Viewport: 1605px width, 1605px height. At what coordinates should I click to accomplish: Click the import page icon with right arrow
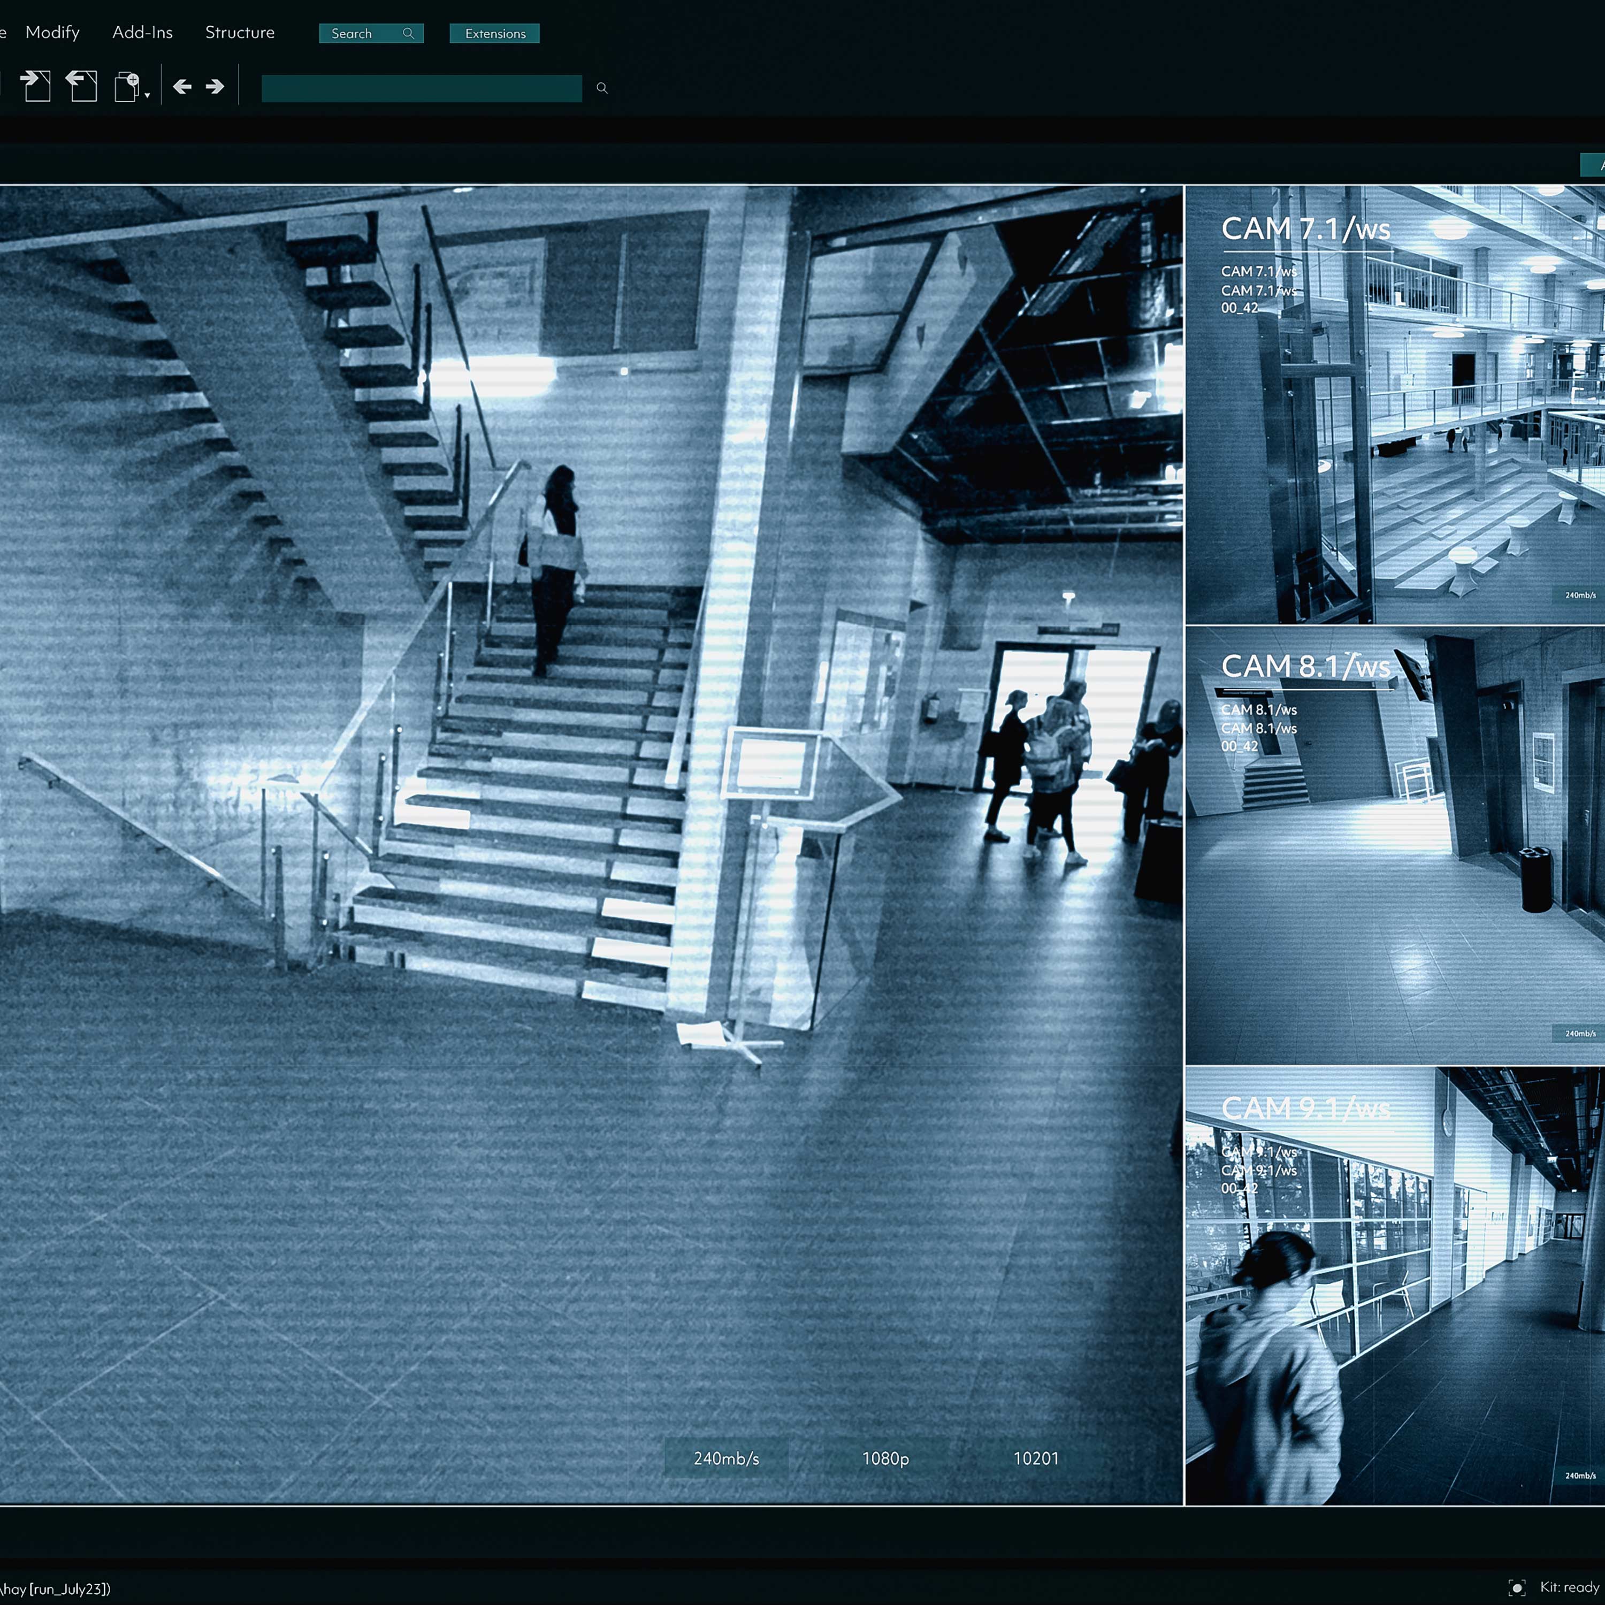[x=35, y=86]
